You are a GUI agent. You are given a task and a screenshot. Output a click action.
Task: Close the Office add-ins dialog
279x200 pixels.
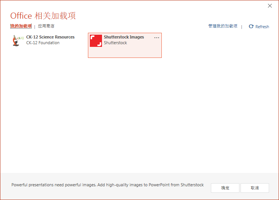pos(270,6)
